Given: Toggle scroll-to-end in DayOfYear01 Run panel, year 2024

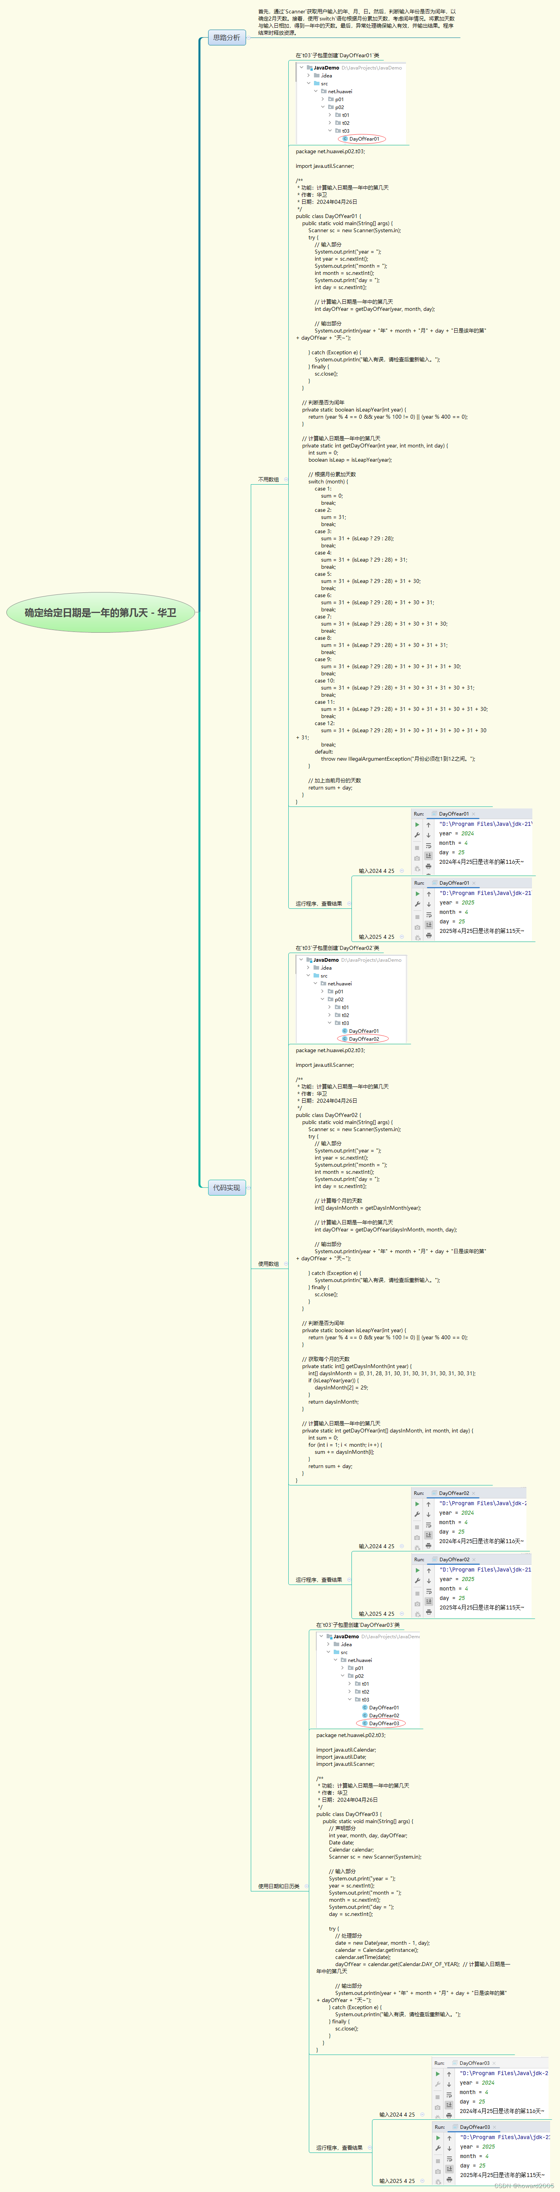Looking at the screenshot, I should (428, 855).
